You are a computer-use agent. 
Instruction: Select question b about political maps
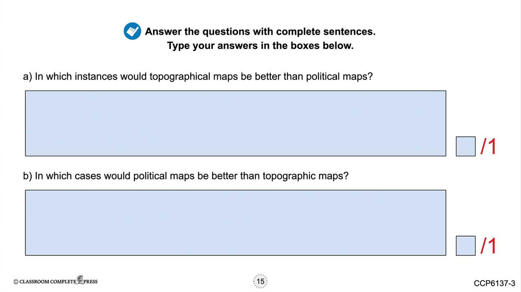click(186, 177)
